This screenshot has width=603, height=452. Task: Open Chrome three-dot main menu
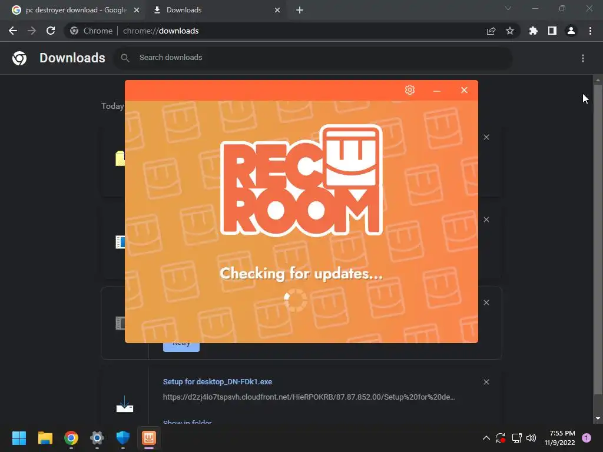(x=590, y=31)
